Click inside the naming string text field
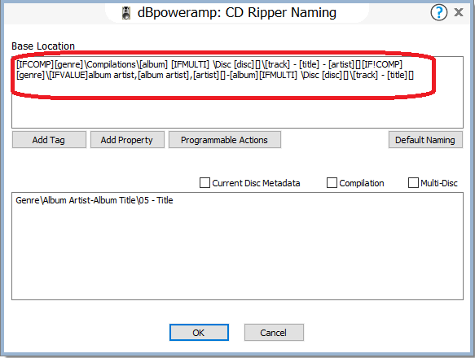The width and height of the screenshot is (475, 358). point(237,92)
